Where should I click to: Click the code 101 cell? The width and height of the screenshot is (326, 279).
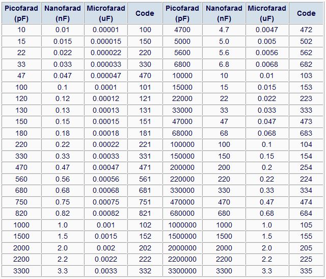pos(145,87)
